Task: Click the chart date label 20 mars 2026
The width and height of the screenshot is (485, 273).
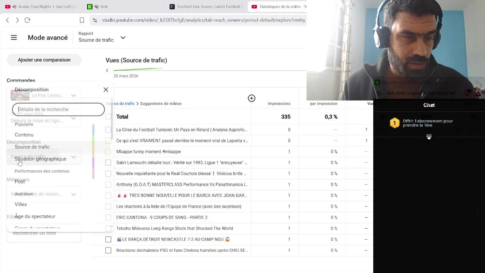Action: pos(126,76)
